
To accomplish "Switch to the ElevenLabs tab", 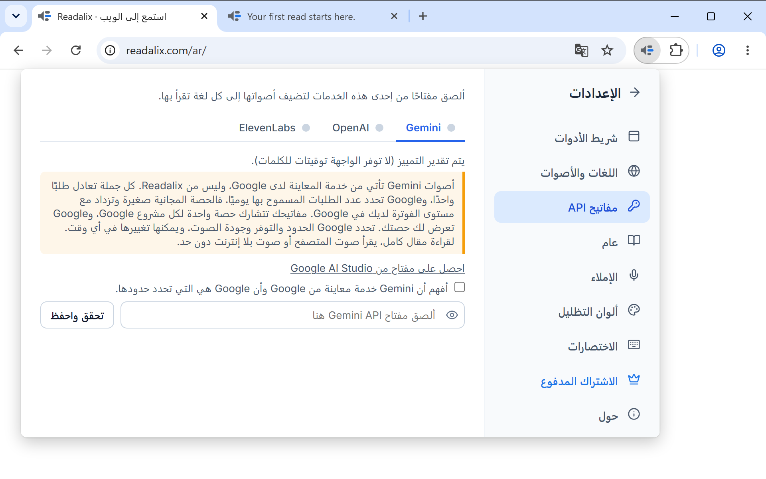I will click(x=274, y=128).
